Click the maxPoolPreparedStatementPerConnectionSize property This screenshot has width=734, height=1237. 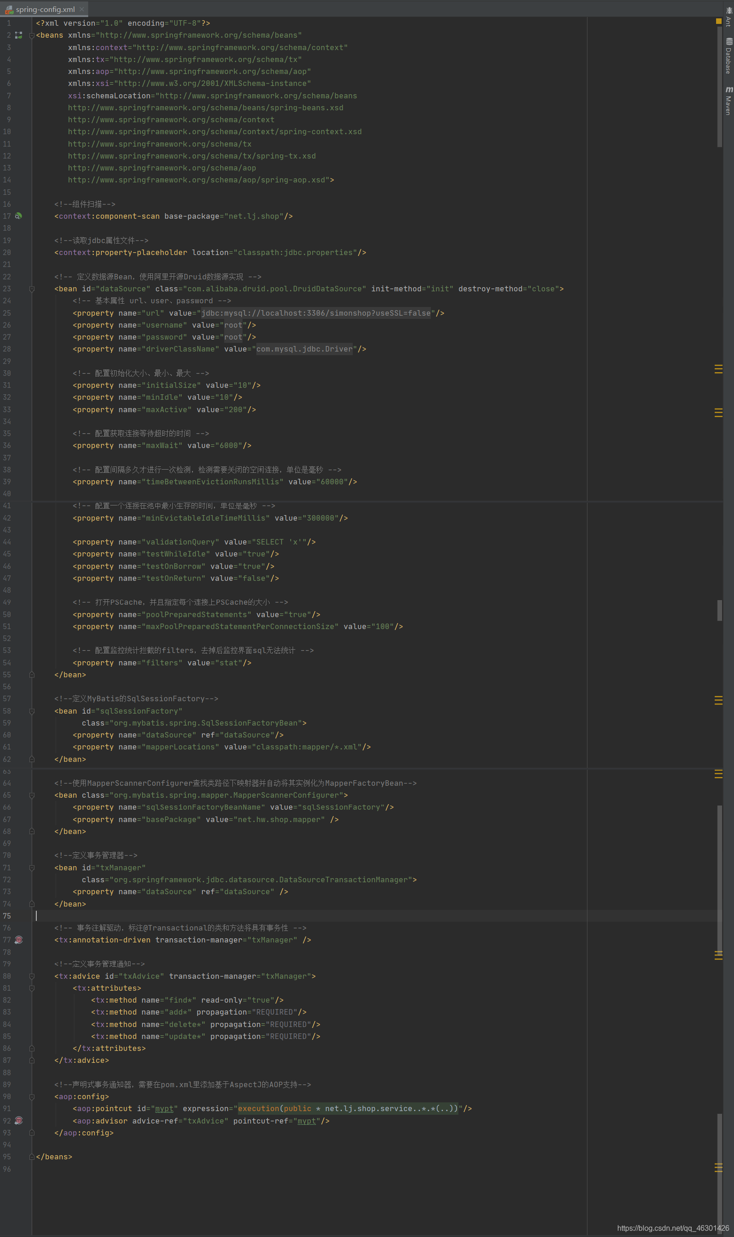click(238, 627)
